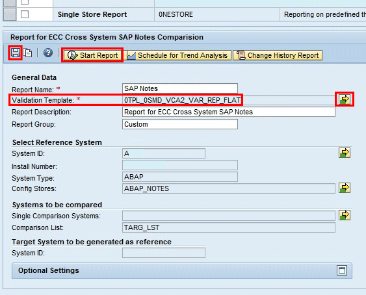The height and width of the screenshot is (295, 366).
Task: Click the Single Store Report cell text
Action: [x=92, y=14]
